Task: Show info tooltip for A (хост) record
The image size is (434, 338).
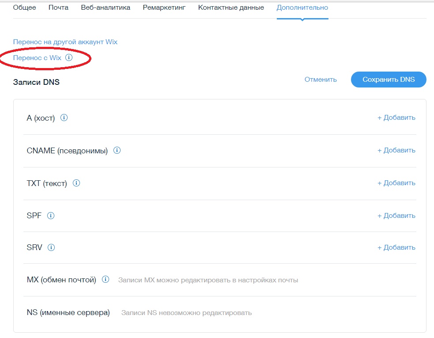Action: pyautogui.click(x=64, y=118)
